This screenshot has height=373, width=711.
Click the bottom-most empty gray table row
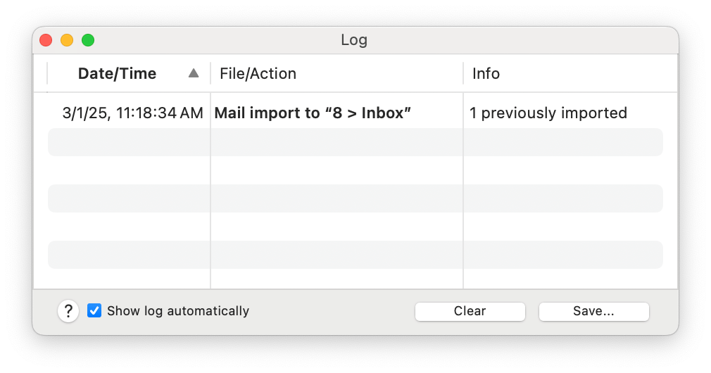[x=355, y=255]
